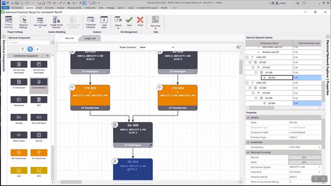The width and height of the screenshot is (331, 186).
Task: Select the LTX-004 transformer node
Action: [178, 98]
